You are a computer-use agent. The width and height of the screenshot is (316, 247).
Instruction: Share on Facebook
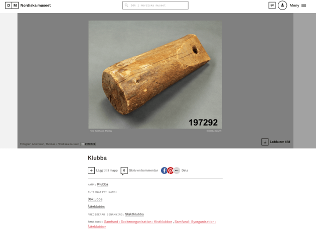164,170
